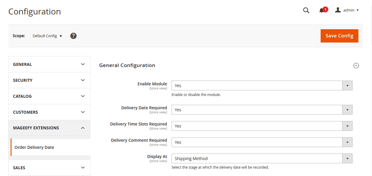The height and width of the screenshot is (176, 372).
Task: Open the Delivery Comment Required dropdown
Action: point(262,142)
